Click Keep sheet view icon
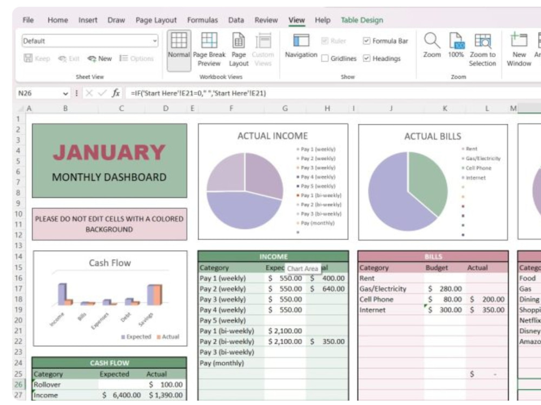The width and height of the screenshot is (541, 405). [28, 58]
